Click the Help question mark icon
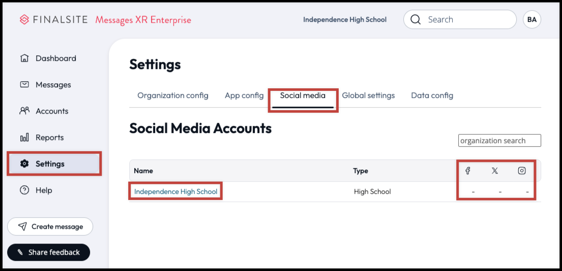 (24, 190)
